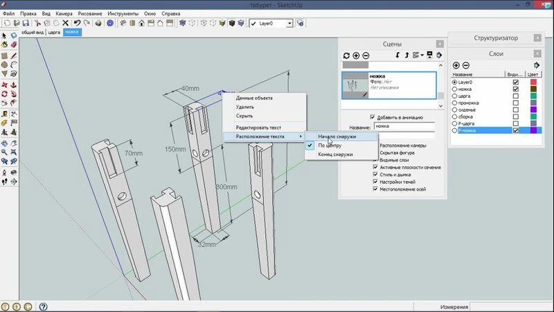Image resolution: width=554 pixels, height=312 pixels.
Task: Click the Redo arrow icon
Action: pyautogui.click(x=87, y=23)
